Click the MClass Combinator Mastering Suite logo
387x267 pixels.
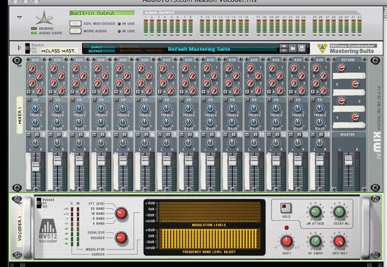coord(346,48)
